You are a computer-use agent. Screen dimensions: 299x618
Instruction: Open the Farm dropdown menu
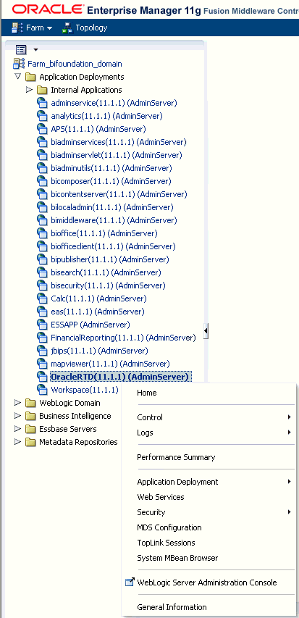[x=33, y=28]
